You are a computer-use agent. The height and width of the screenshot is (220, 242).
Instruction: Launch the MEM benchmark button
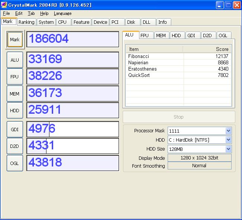point(14,94)
